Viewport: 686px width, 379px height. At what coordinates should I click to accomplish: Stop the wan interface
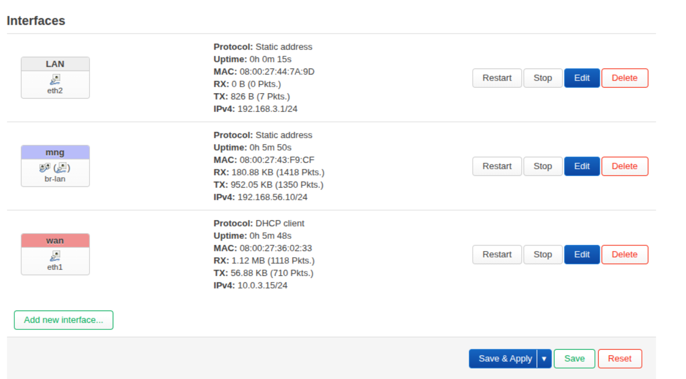pyautogui.click(x=542, y=254)
